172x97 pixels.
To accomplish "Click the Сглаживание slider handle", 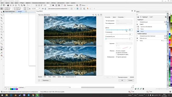I will pyautogui.click(x=112, y=34).
